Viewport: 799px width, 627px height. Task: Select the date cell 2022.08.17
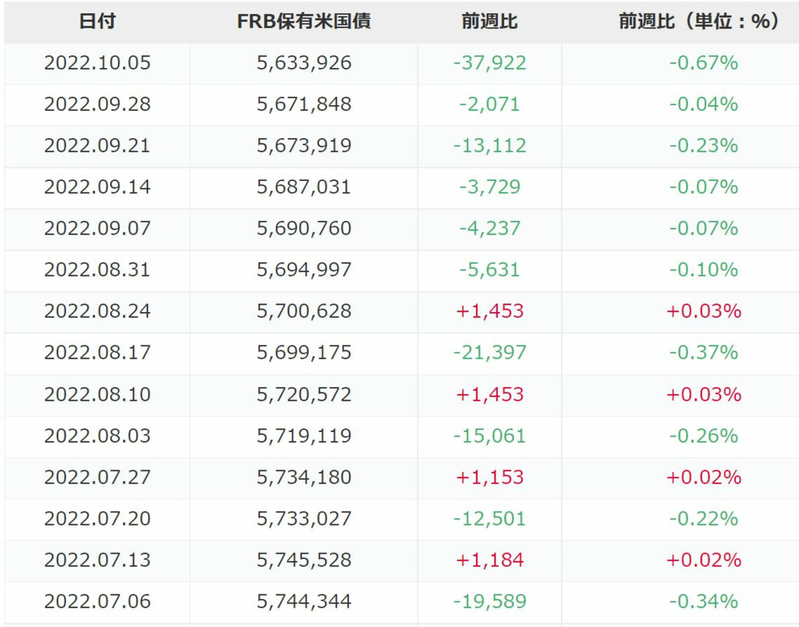click(x=98, y=352)
